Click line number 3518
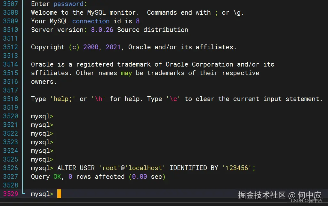 pos(11,99)
